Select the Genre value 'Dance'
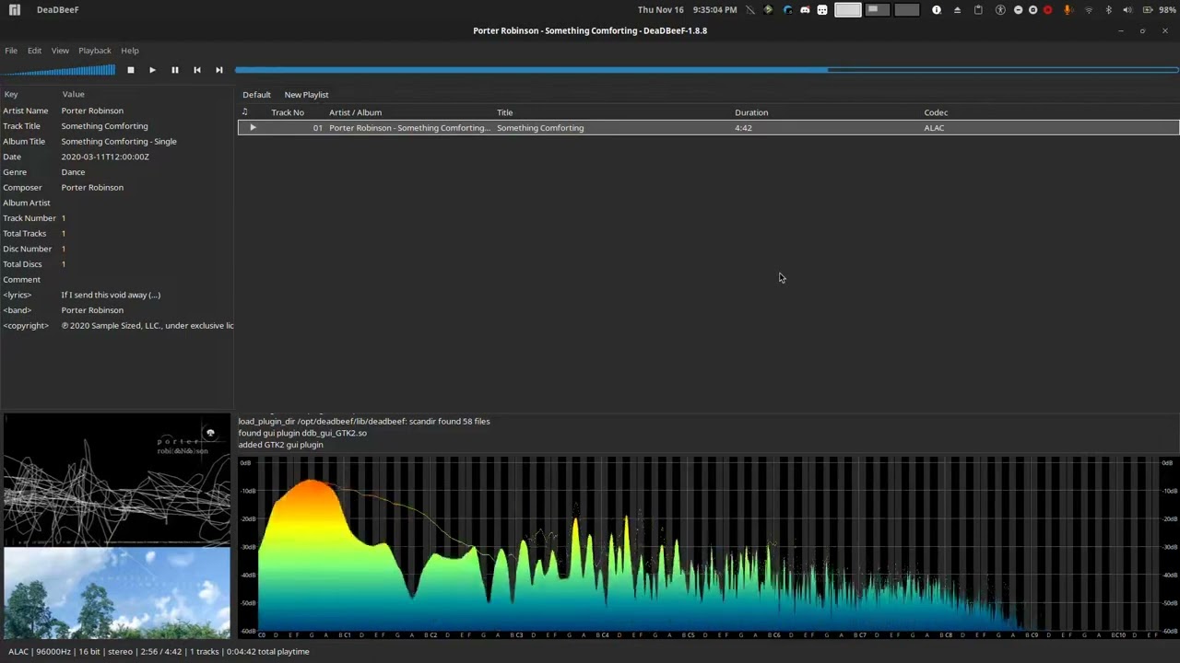The height and width of the screenshot is (663, 1180). (x=73, y=172)
